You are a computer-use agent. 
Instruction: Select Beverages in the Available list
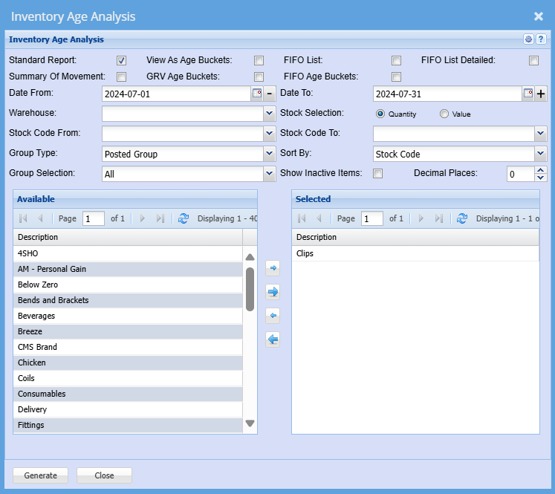tap(128, 316)
